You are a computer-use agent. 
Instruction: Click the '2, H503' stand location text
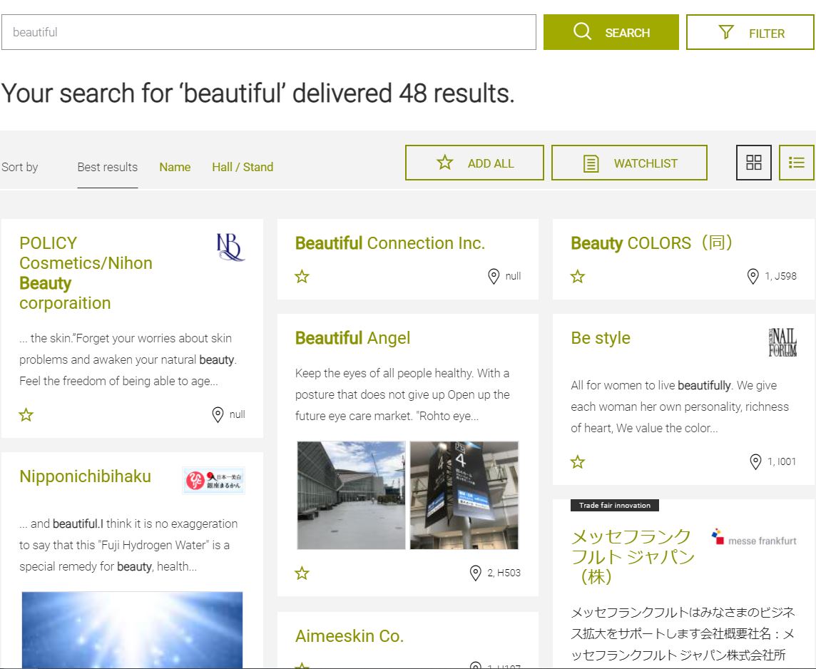pyautogui.click(x=504, y=573)
